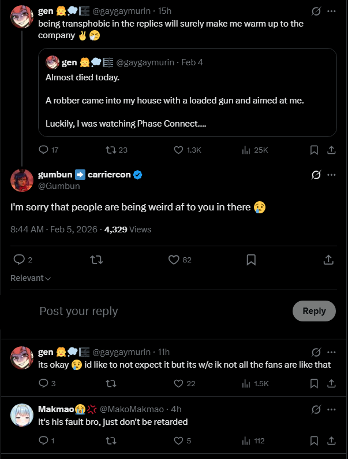Bookmark gumbun's main post
This screenshot has width=348, height=459.
tap(251, 260)
